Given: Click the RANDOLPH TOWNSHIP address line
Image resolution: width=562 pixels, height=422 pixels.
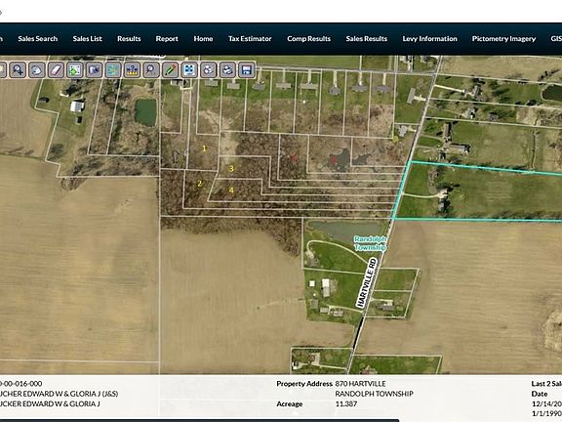Looking at the screenshot, I should click(x=375, y=394).
